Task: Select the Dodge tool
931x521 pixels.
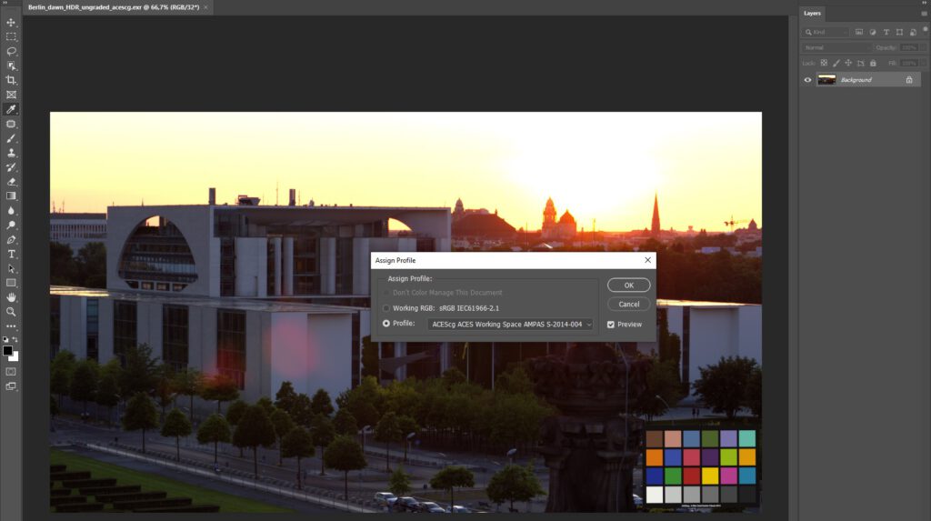Action: tap(11, 225)
